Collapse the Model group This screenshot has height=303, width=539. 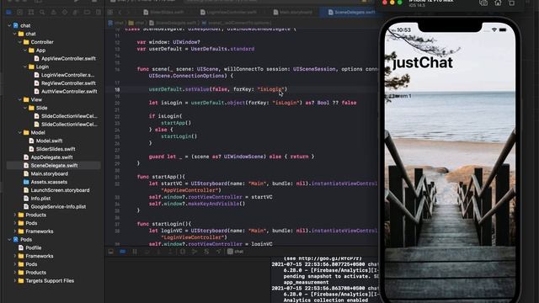20,133
